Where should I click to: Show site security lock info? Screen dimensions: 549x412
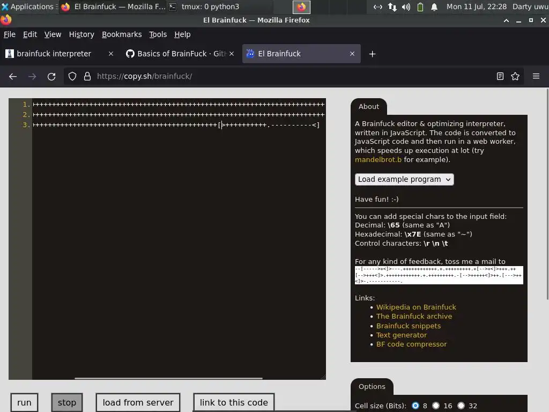(87, 76)
